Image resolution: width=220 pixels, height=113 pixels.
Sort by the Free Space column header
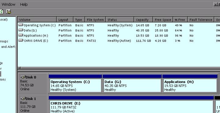163,20
